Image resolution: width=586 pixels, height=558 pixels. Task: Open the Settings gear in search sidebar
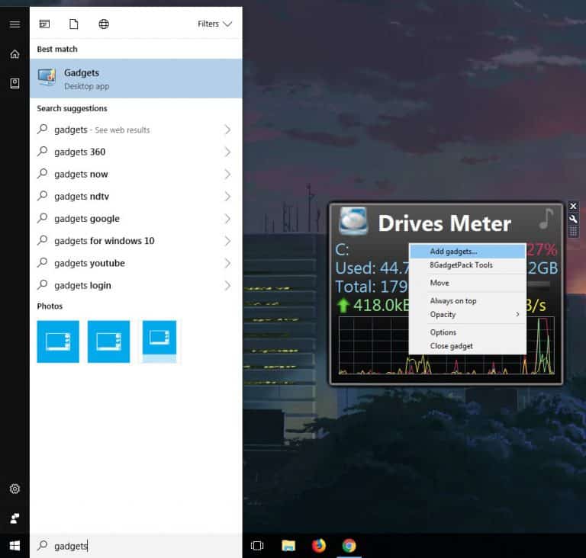pyautogui.click(x=14, y=489)
